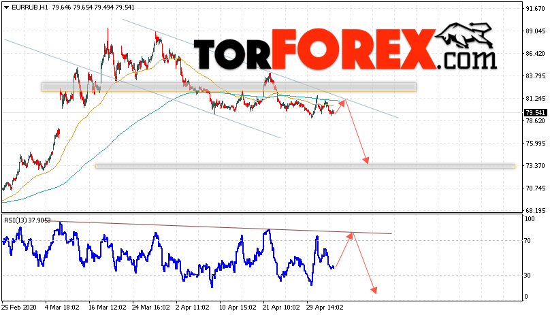Click the 70.745 price axis level
The width and height of the screenshot is (550, 315).
tap(536, 188)
